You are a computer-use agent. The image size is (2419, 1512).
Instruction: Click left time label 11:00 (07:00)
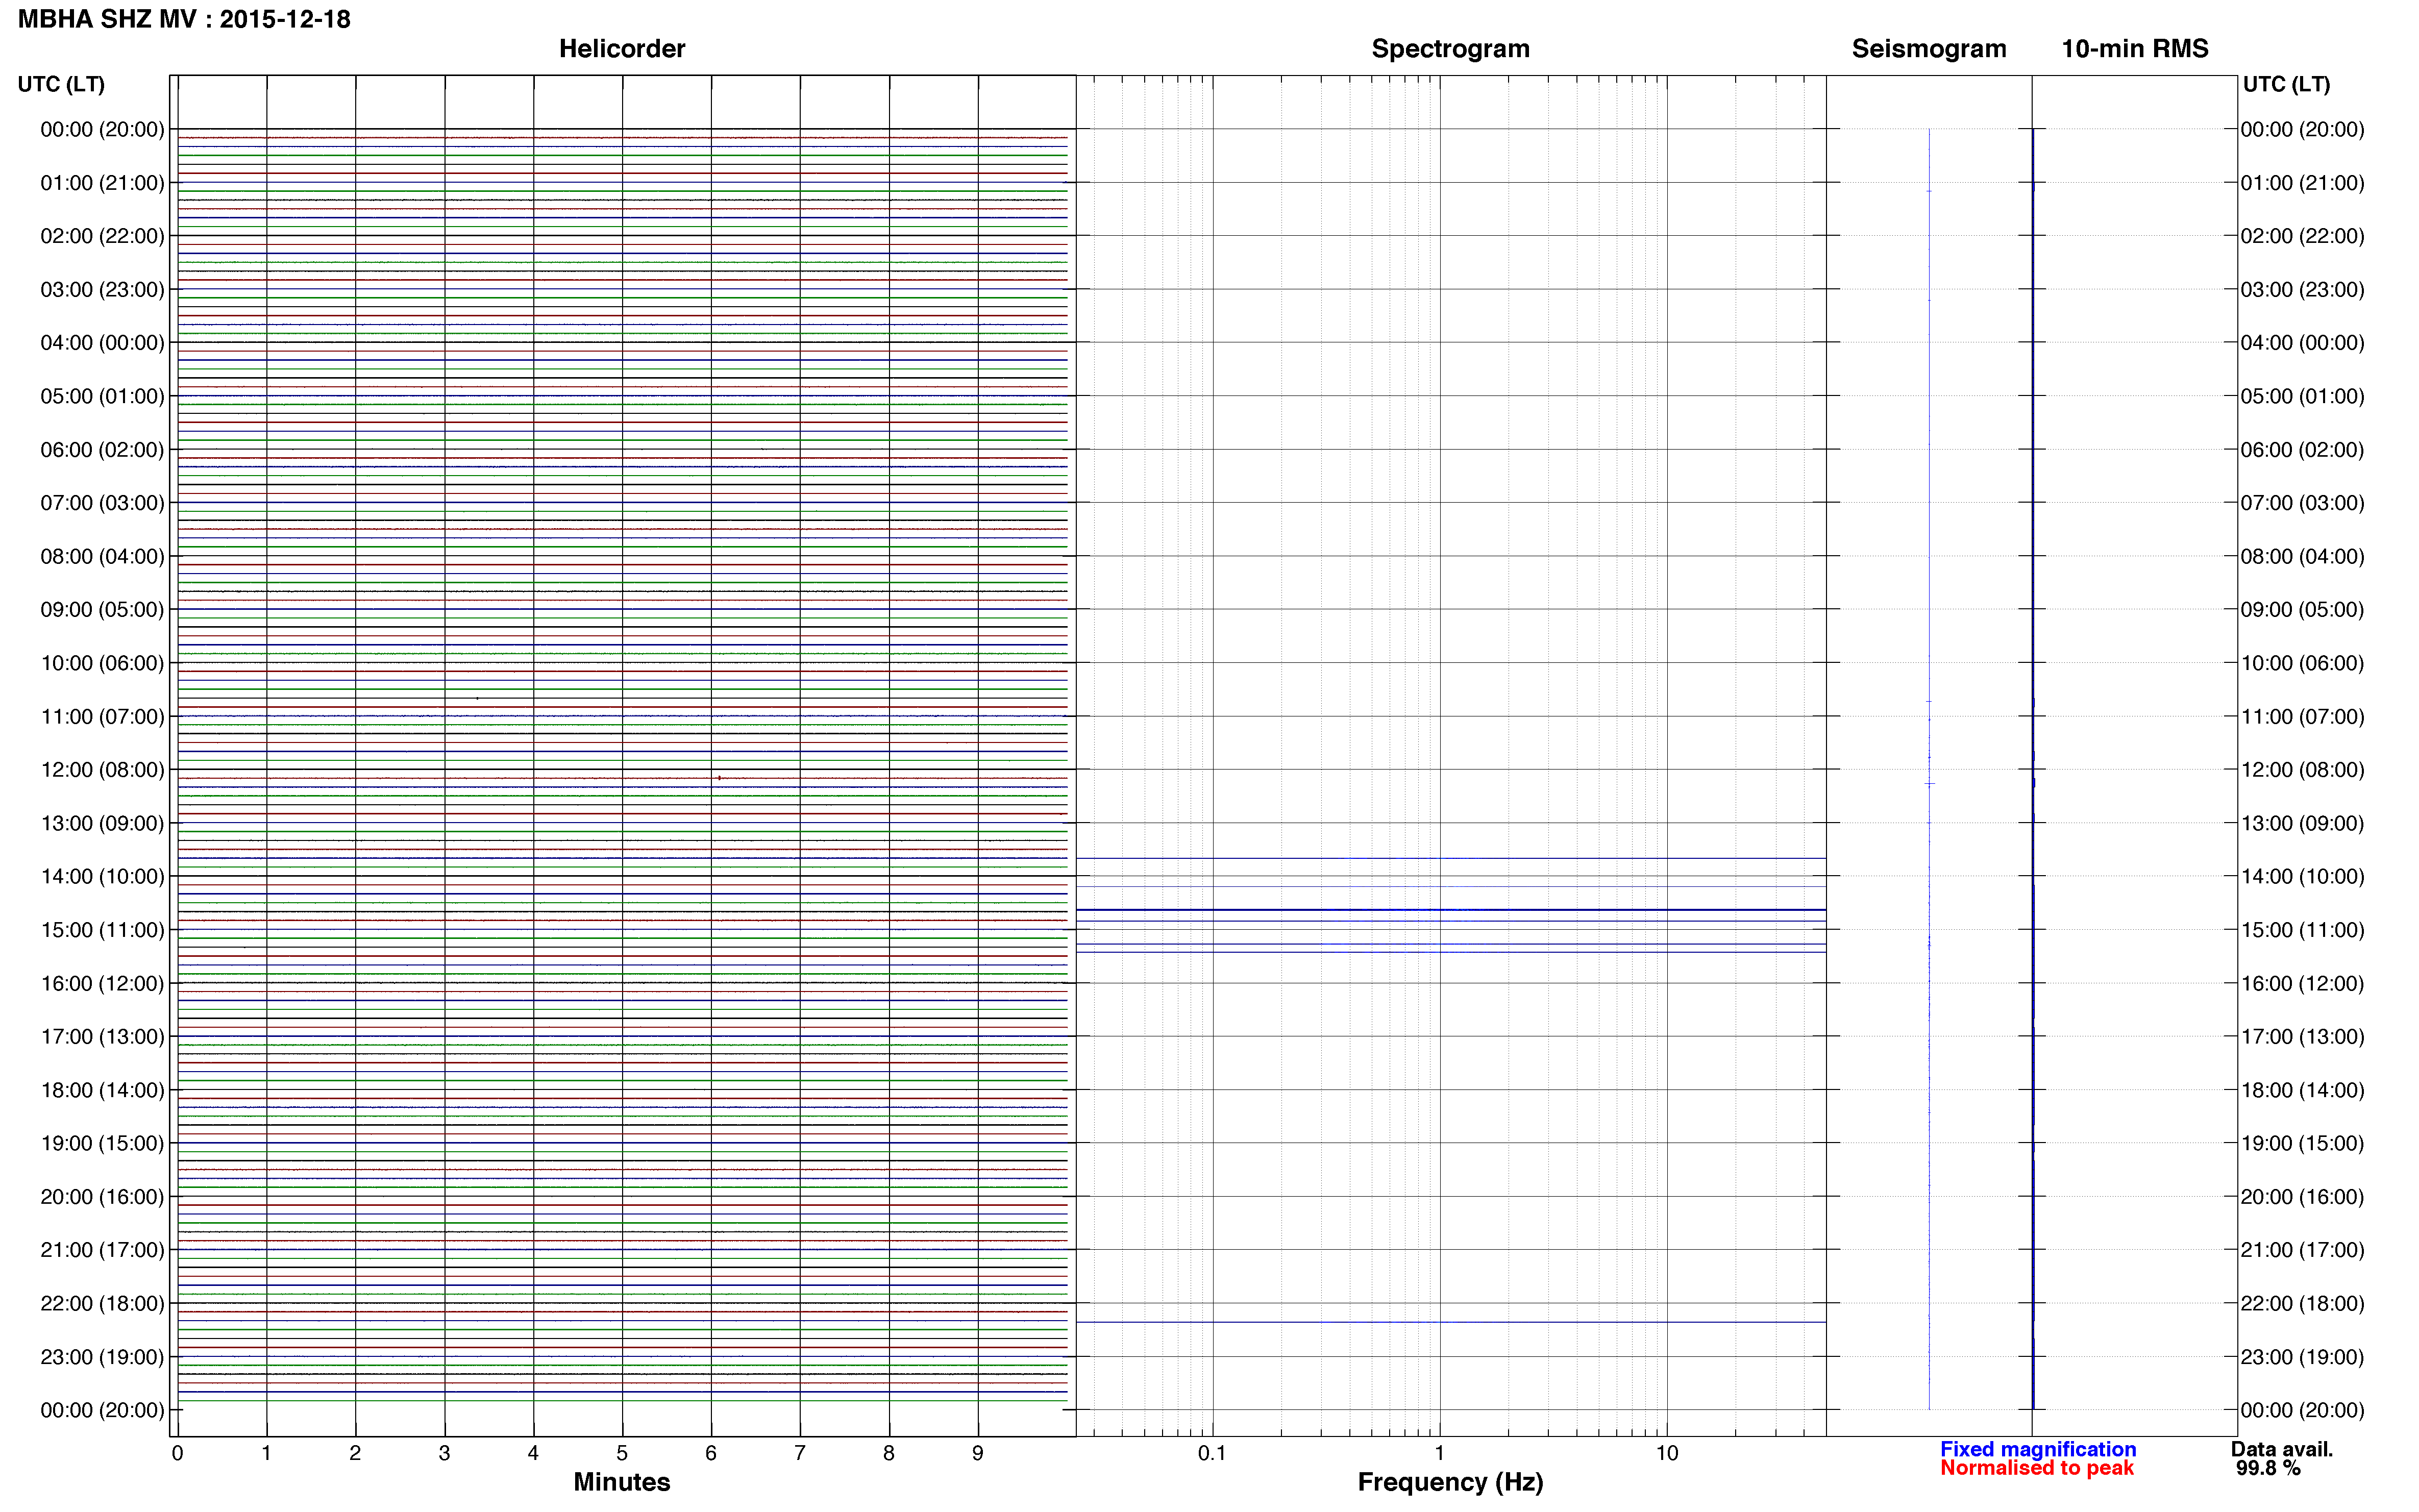coord(102,717)
